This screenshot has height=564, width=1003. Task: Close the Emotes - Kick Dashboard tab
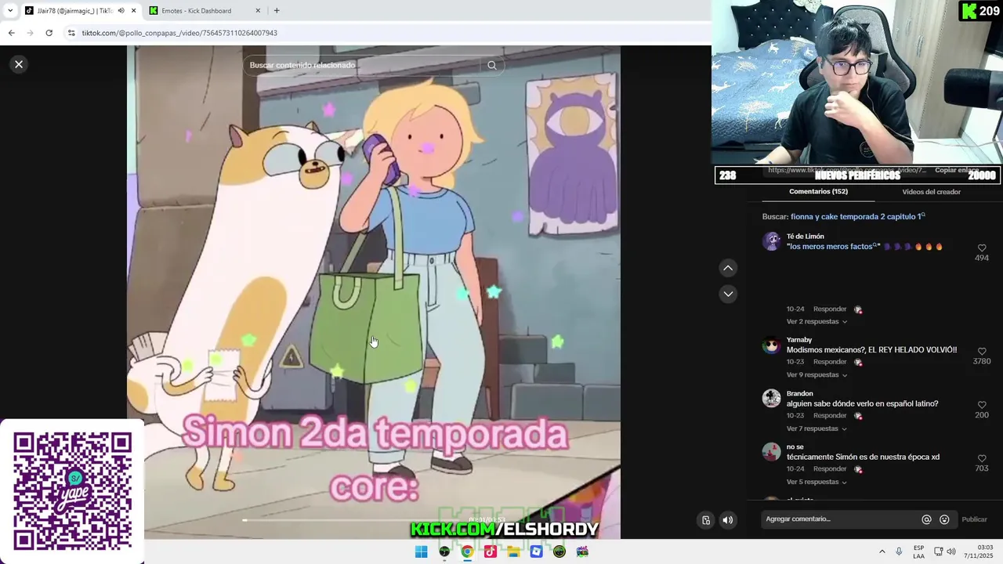258,11
